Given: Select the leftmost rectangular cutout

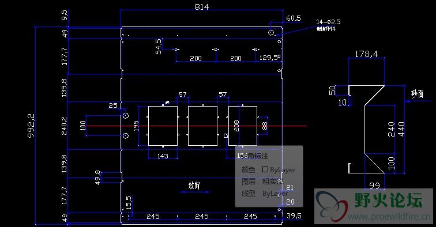Looking at the screenshot, I should pos(163,126).
